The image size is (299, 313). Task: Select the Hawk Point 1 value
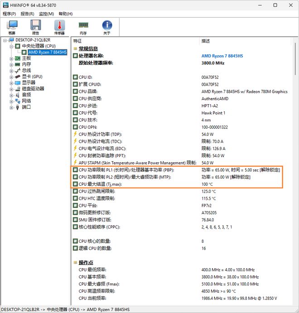click(213, 113)
